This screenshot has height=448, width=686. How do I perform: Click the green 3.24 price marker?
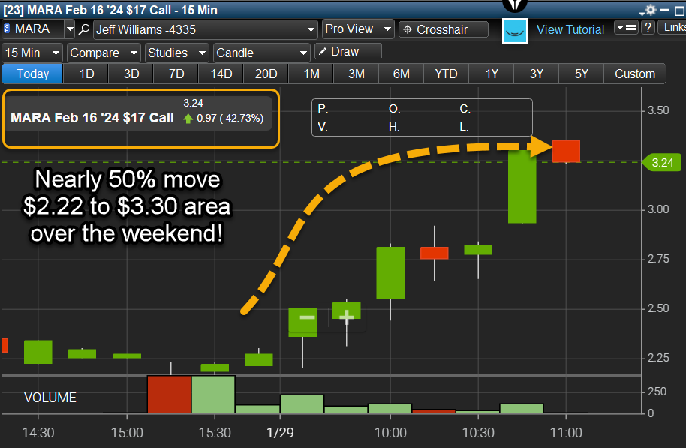coord(661,163)
